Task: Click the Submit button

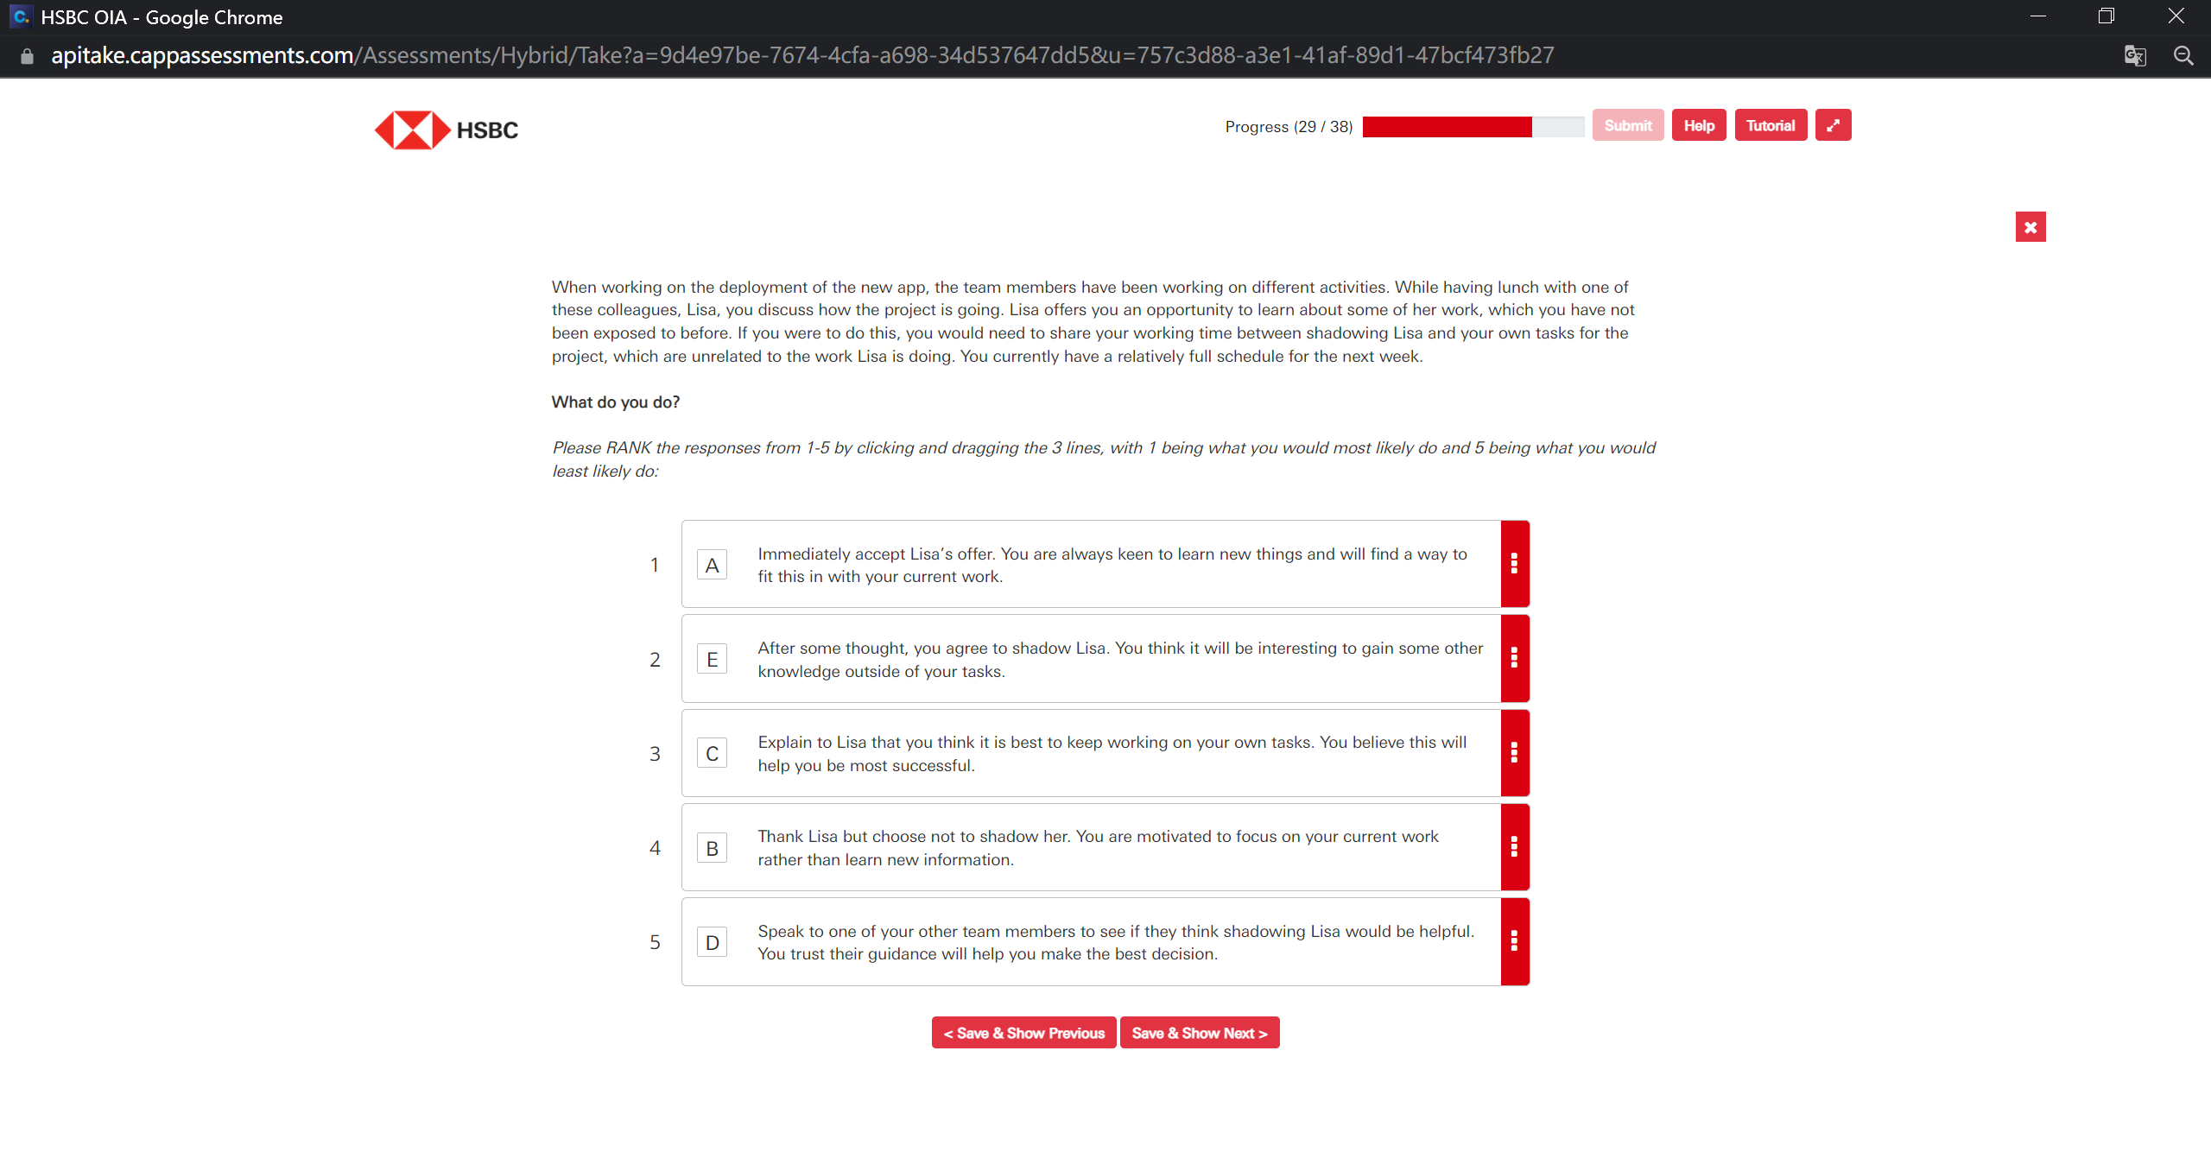Action: click(1627, 126)
